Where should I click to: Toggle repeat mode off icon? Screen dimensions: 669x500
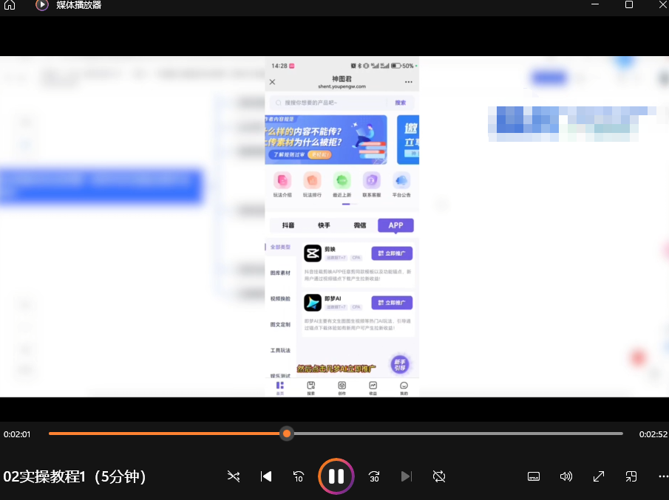(x=439, y=476)
